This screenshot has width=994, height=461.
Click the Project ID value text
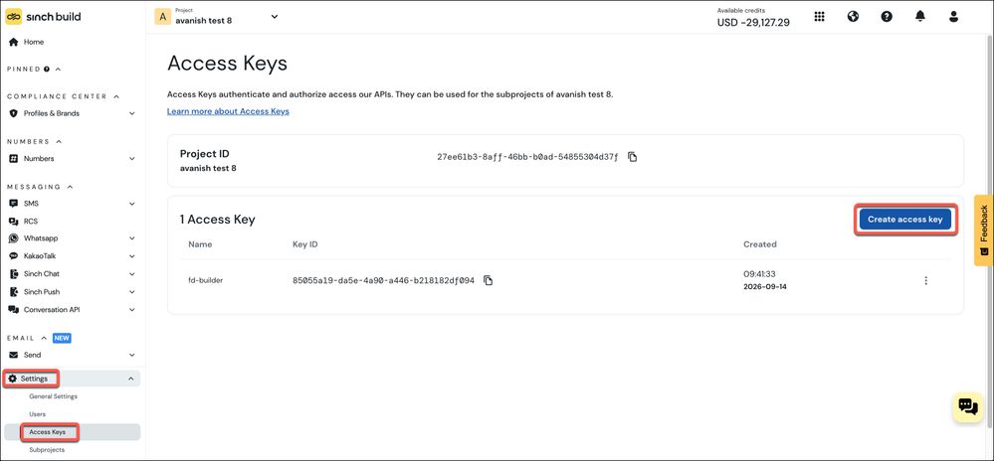[x=527, y=157]
